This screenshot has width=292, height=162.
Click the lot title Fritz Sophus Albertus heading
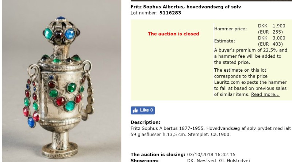(x=186, y=7)
